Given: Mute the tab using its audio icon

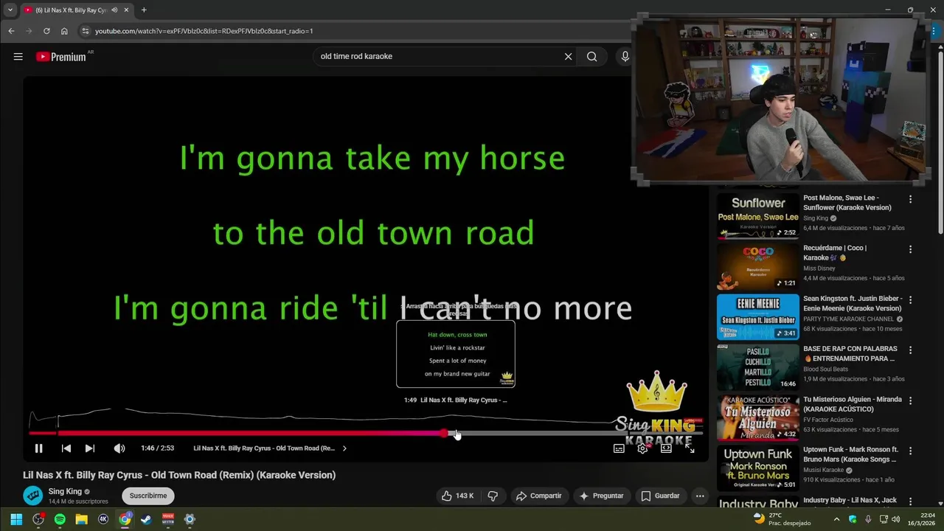Looking at the screenshot, I should [114, 10].
